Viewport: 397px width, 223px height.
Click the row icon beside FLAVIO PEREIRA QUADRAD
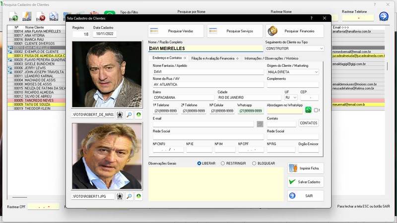[10, 59]
